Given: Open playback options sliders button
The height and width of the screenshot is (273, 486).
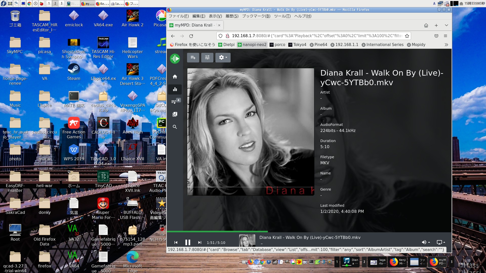Looking at the screenshot, I should click(x=207, y=58).
